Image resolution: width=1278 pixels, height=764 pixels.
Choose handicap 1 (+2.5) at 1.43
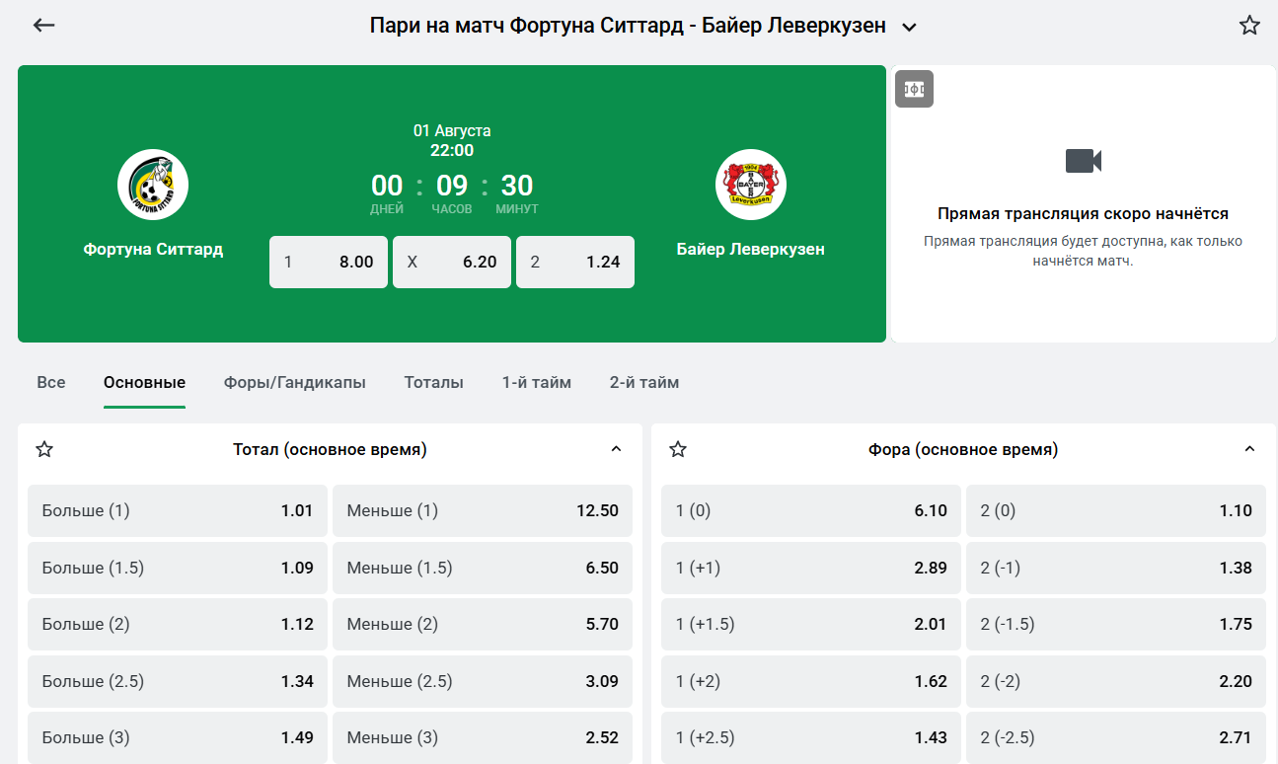(811, 737)
